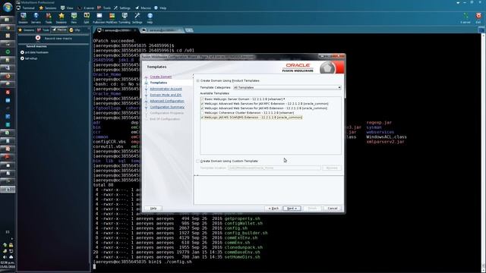This screenshot has height=273, width=486.
Task: Open the Macros menu
Action: point(143,8)
